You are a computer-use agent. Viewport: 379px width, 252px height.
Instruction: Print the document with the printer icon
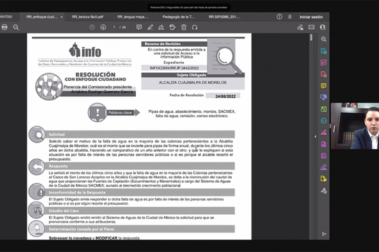pos(4,27)
